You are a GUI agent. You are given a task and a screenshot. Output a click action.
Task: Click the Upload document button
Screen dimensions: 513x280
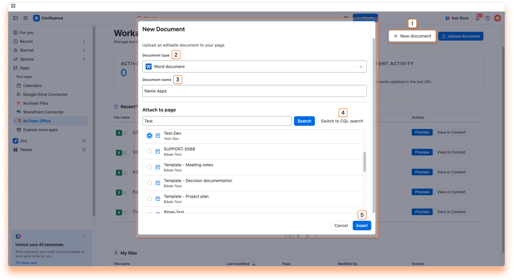pos(460,36)
